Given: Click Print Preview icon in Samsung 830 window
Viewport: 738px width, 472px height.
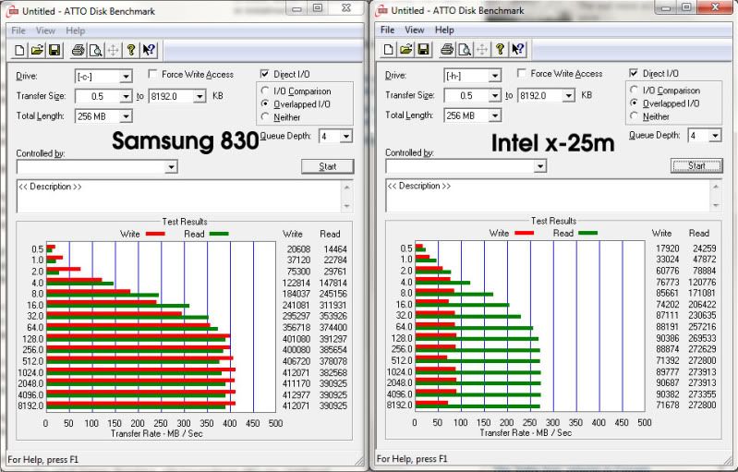Looking at the screenshot, I should point(95,50).
